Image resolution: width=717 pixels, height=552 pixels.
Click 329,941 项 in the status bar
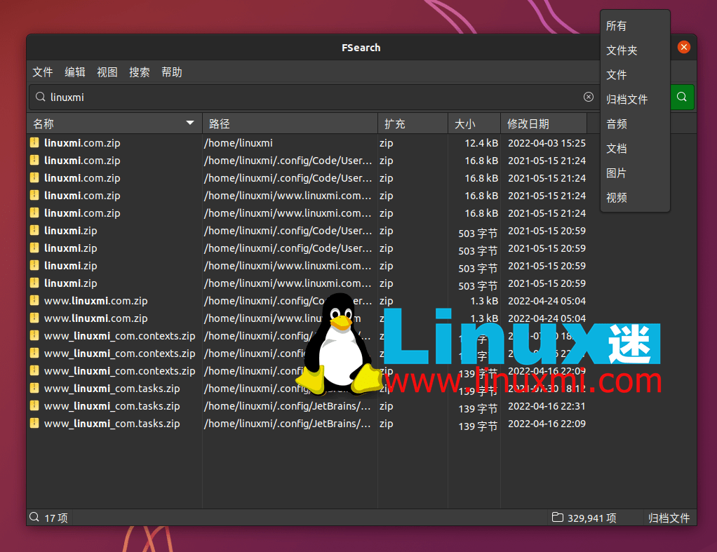point(591,518)
